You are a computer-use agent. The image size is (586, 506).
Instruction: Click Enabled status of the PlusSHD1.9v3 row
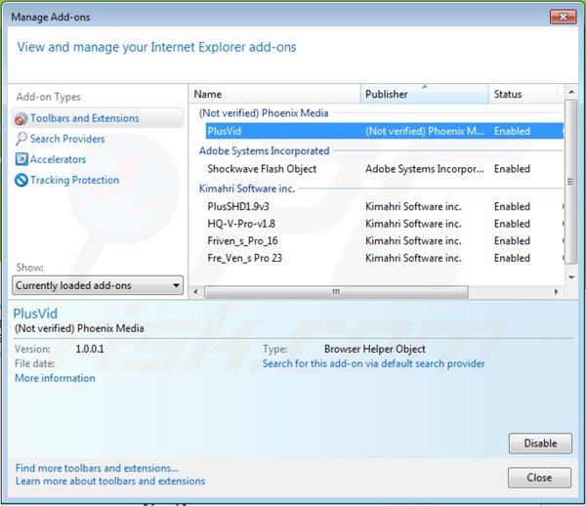coord(512,207)
